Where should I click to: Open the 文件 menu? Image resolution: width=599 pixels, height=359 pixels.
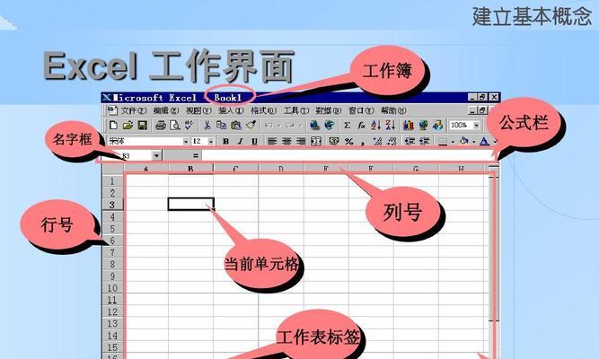click(134, 110)
